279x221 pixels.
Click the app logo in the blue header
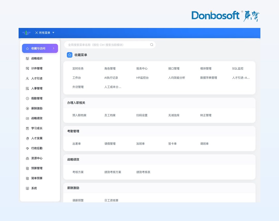26,33
